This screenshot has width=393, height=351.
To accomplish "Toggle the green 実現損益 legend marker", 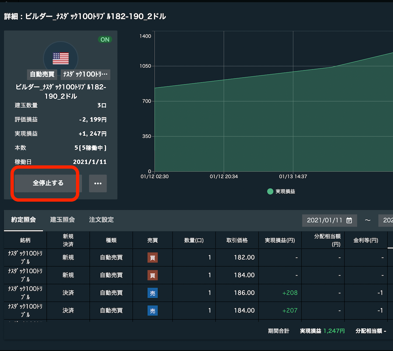I will tap(270, 192).
